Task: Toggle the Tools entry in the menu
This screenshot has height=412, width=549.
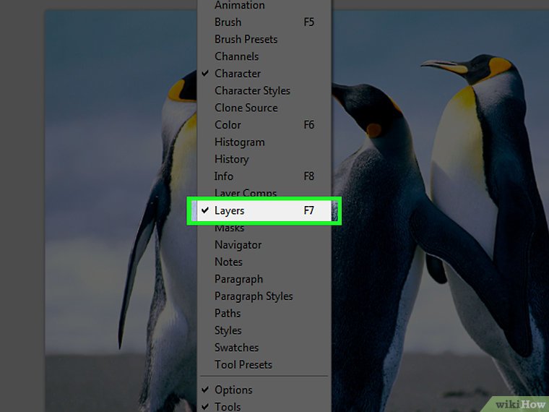Action: pyautogui.click(x=228, y=406)
